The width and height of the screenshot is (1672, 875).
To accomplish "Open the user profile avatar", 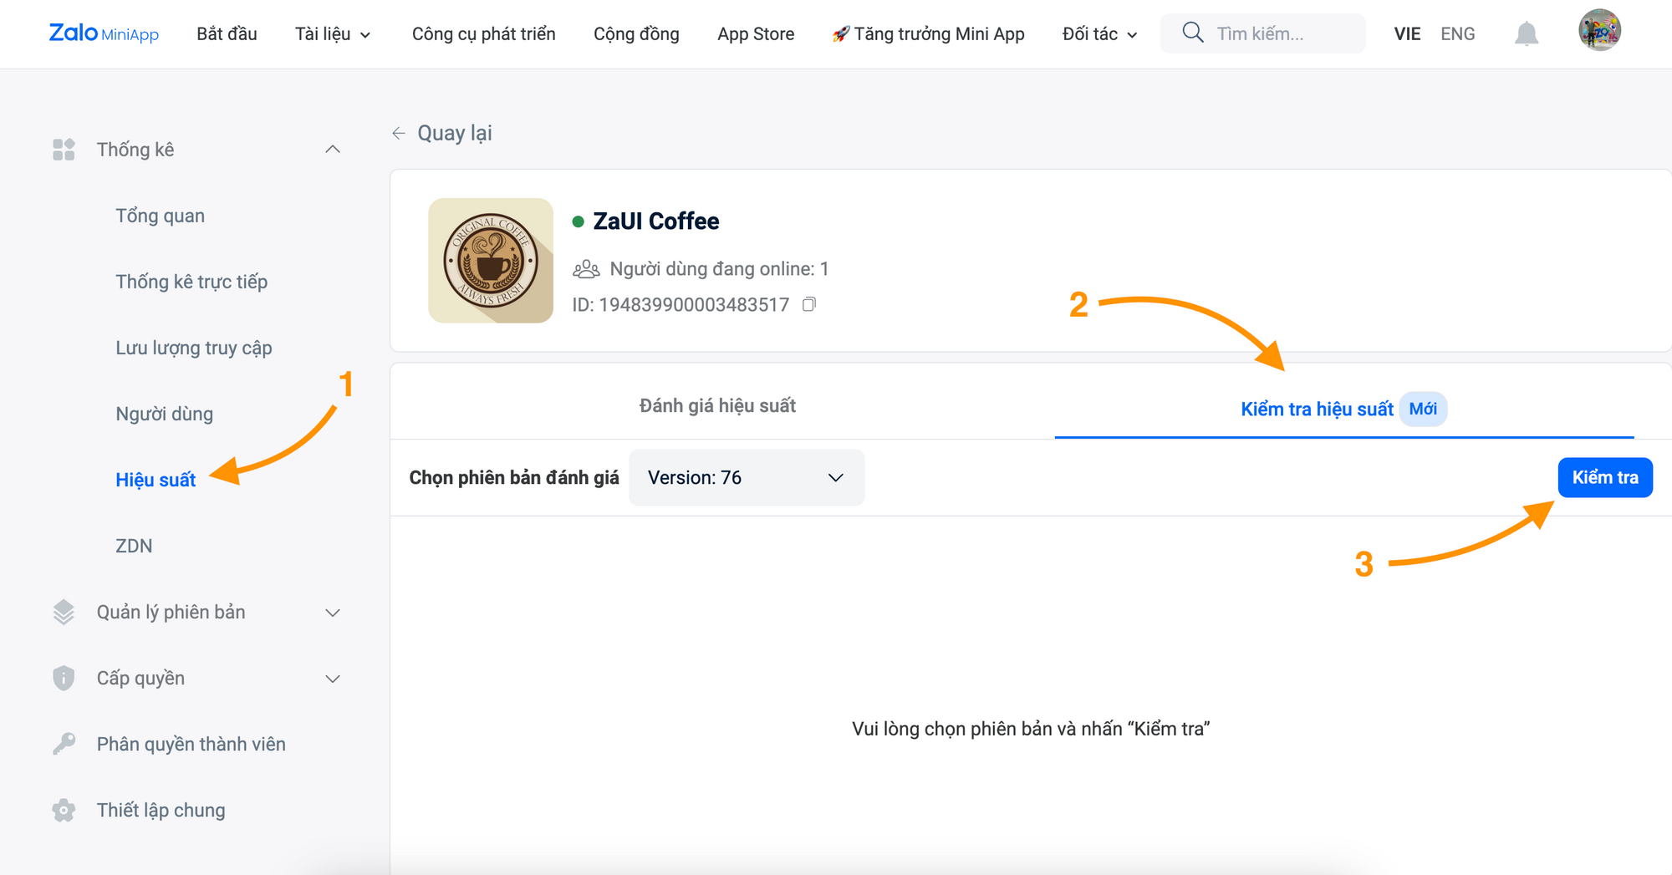I will [1600, 31].
